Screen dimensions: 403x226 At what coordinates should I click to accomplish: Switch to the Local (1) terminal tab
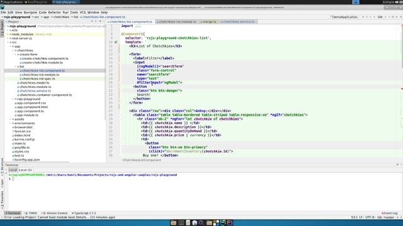(x=25, y=170)
